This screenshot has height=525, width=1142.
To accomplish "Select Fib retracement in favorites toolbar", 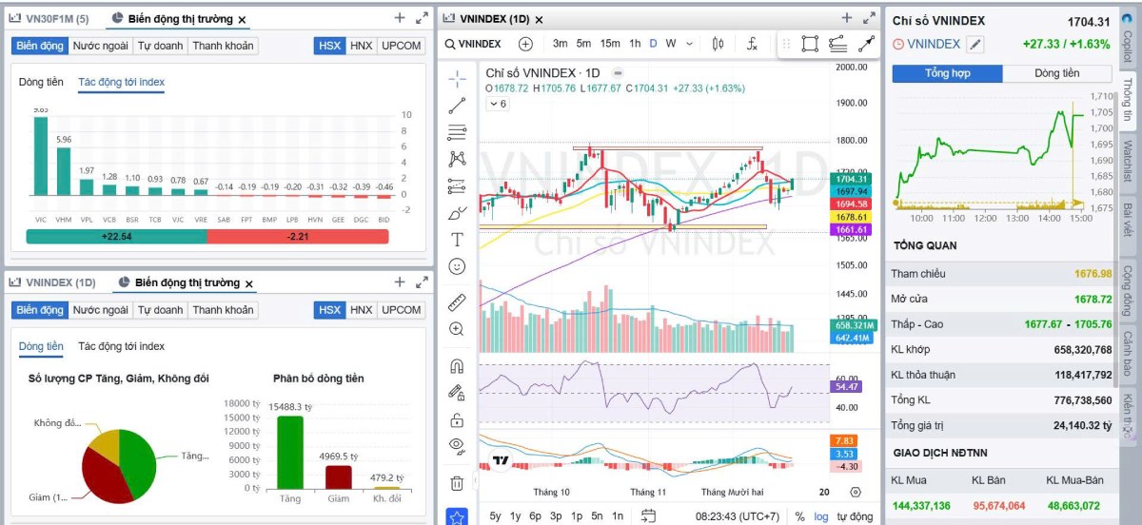I will tap(837, 43).
